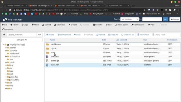Screen dimensions: 181x102
Task: Launch the HTML Editor
Action: (121, 25)
